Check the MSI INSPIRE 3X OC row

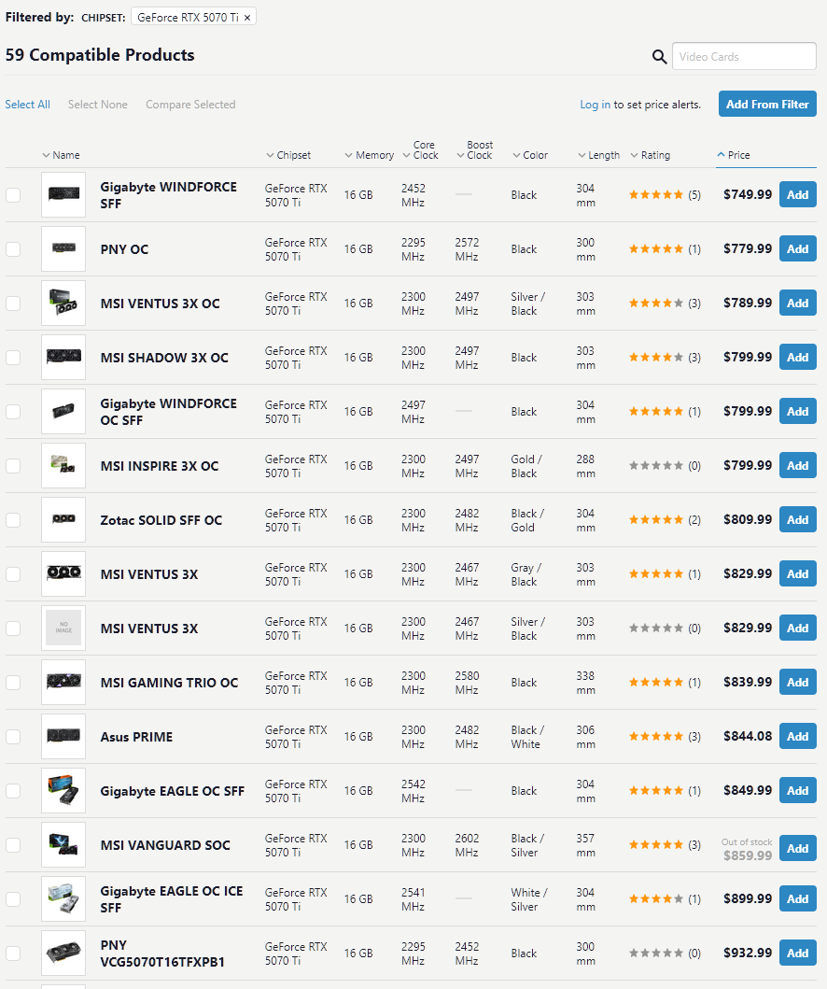[x=13, y=466]
